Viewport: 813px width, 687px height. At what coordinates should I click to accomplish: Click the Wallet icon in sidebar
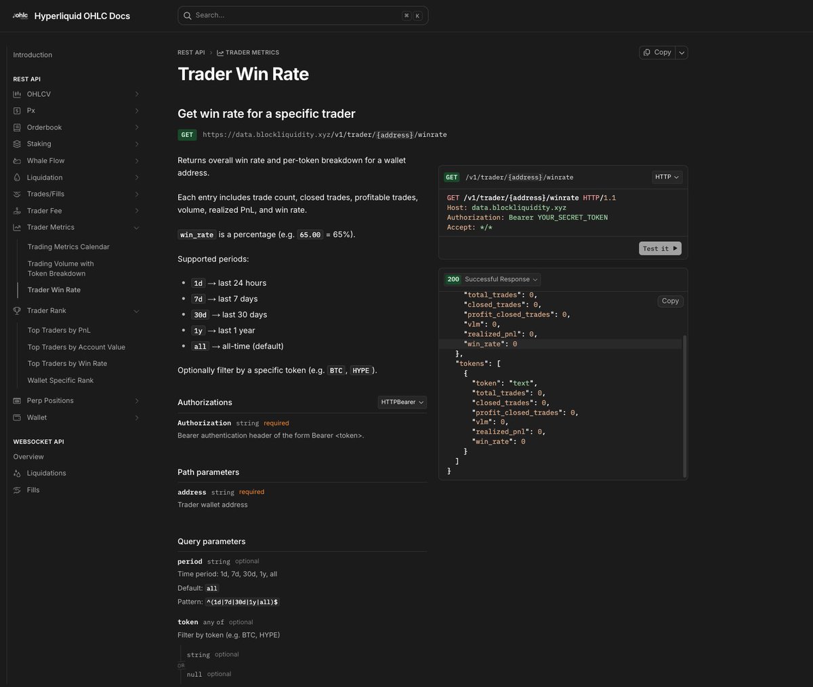point(17,417)
